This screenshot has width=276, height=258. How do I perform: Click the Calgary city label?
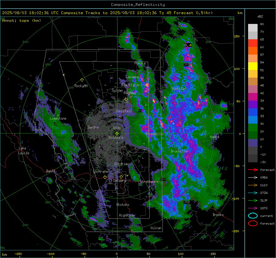[120, 180]
